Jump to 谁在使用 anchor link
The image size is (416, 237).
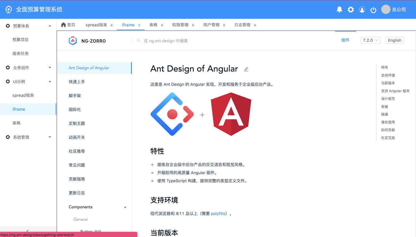coord(388,122)
